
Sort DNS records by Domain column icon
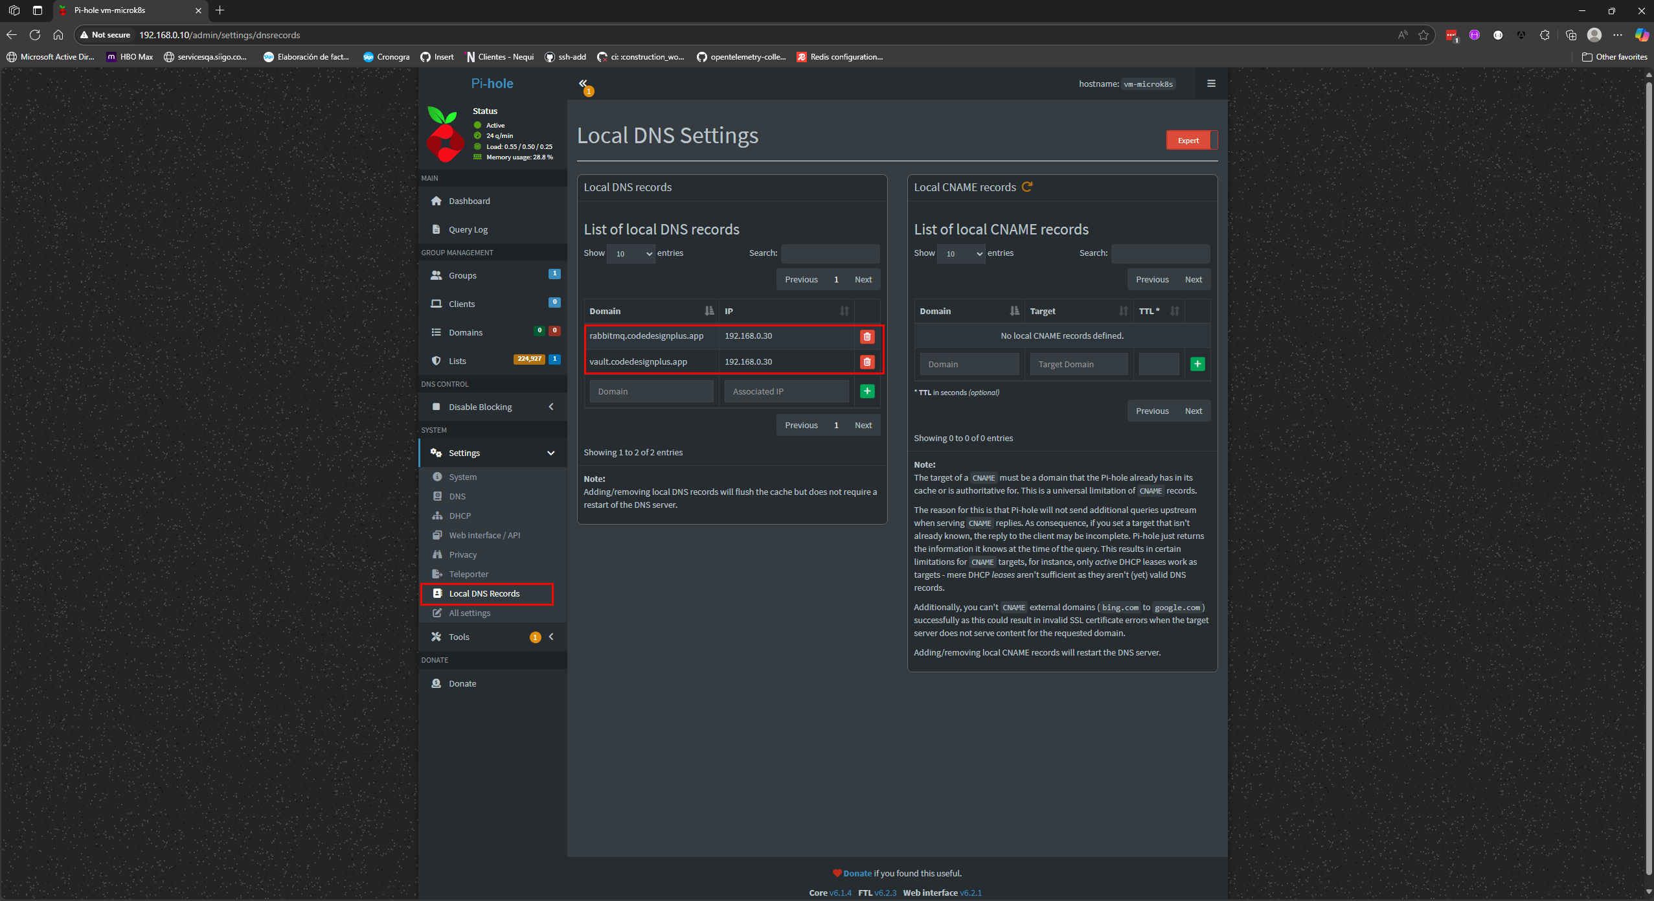coord(709,311)
